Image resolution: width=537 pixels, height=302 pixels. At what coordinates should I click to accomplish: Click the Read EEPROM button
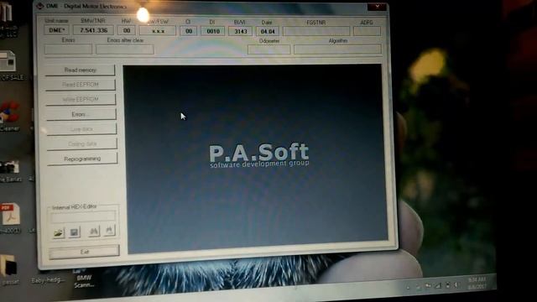tap(81, 84)
